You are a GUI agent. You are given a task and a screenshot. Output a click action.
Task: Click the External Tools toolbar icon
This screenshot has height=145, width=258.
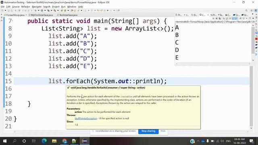pos(55,10)
